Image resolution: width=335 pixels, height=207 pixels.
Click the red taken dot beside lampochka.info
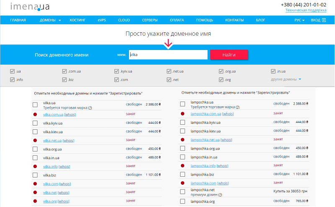tap(183, 166)
